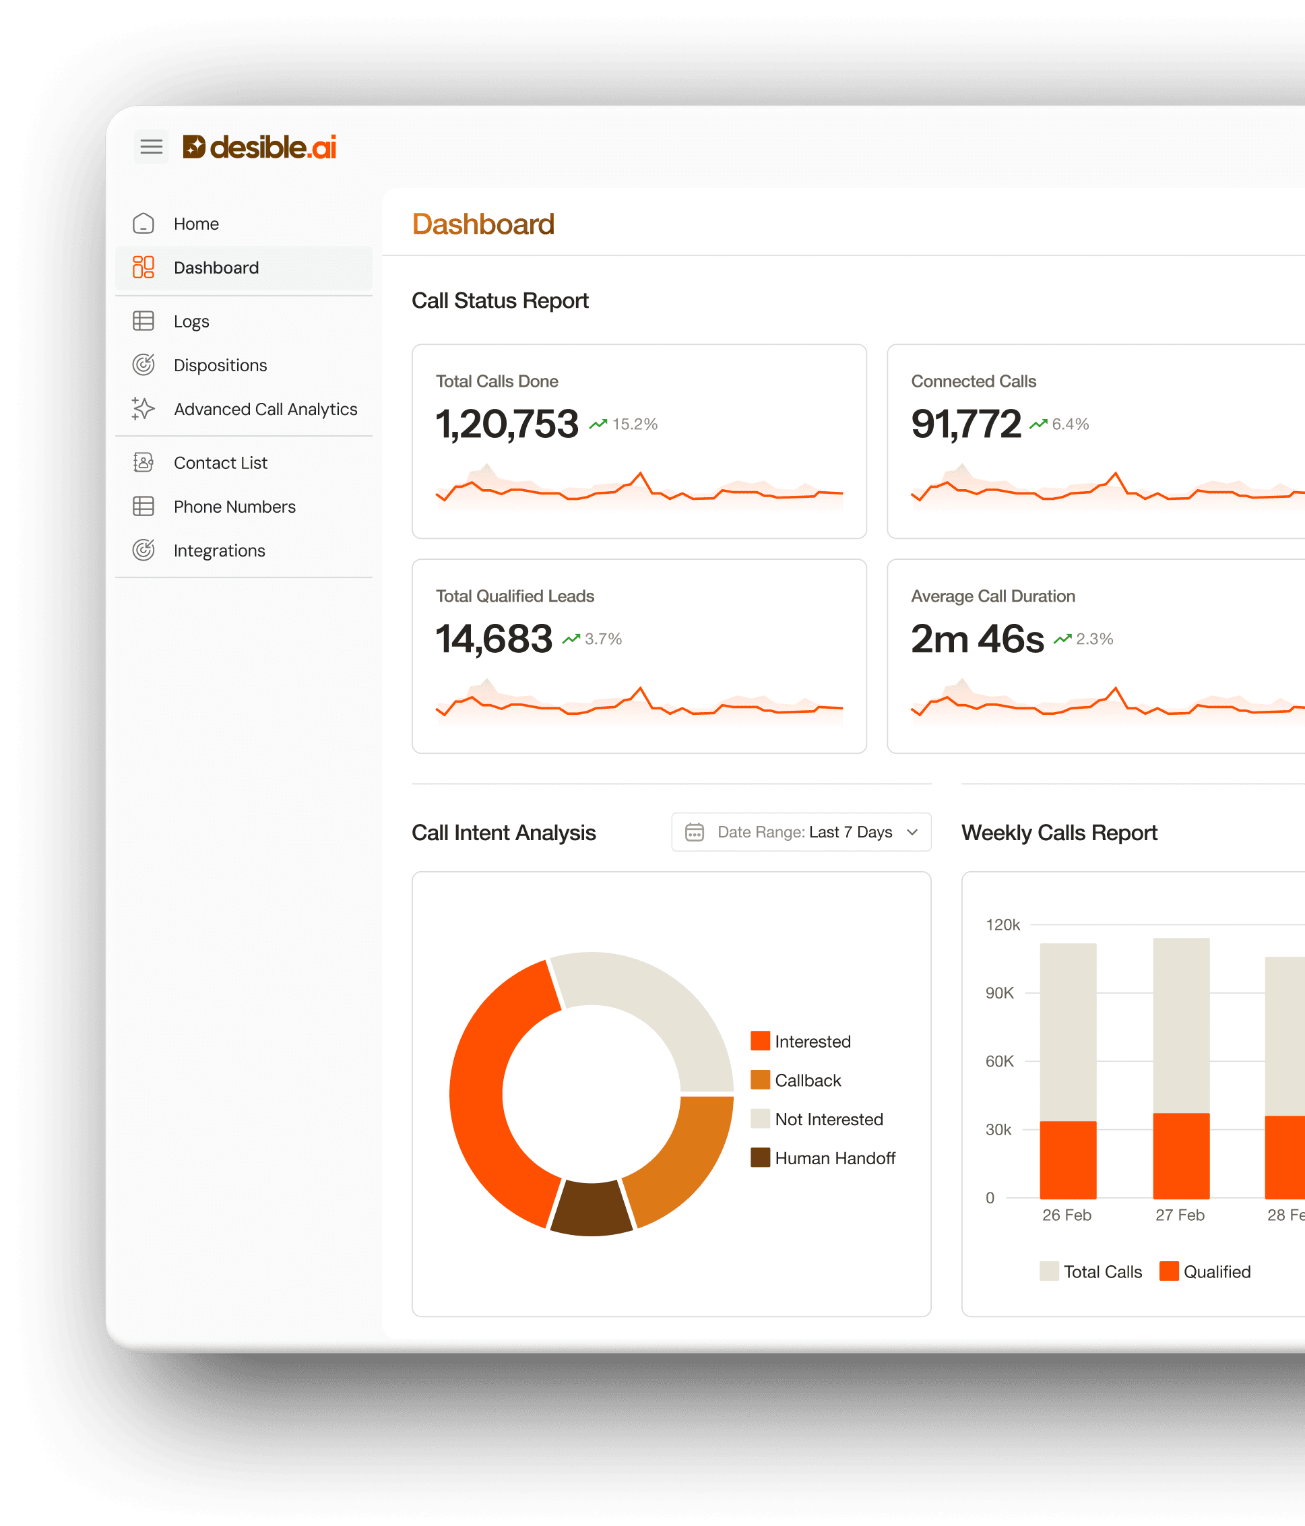Select the Dashboard grid icon
Image resolution: width=1305 pixels, height=1526 pixels.
(x=143, y=267)
